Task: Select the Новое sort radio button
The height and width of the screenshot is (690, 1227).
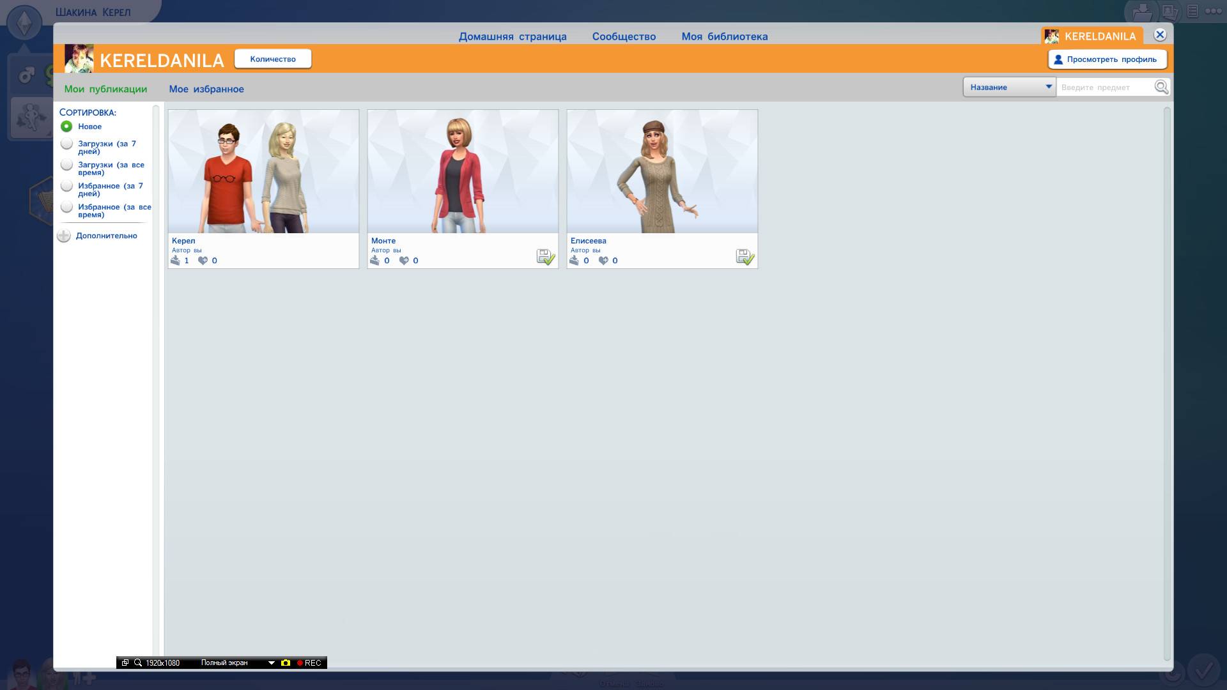Action: [66, 126]
